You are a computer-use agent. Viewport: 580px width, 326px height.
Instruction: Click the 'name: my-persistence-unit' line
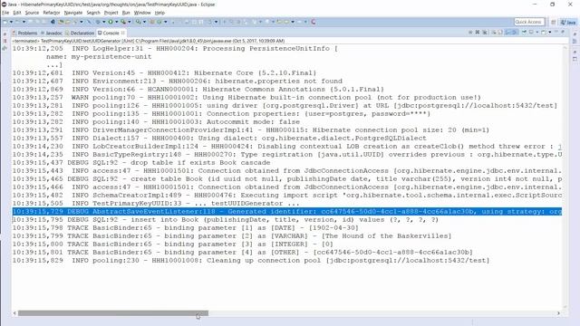click(99, 56)
